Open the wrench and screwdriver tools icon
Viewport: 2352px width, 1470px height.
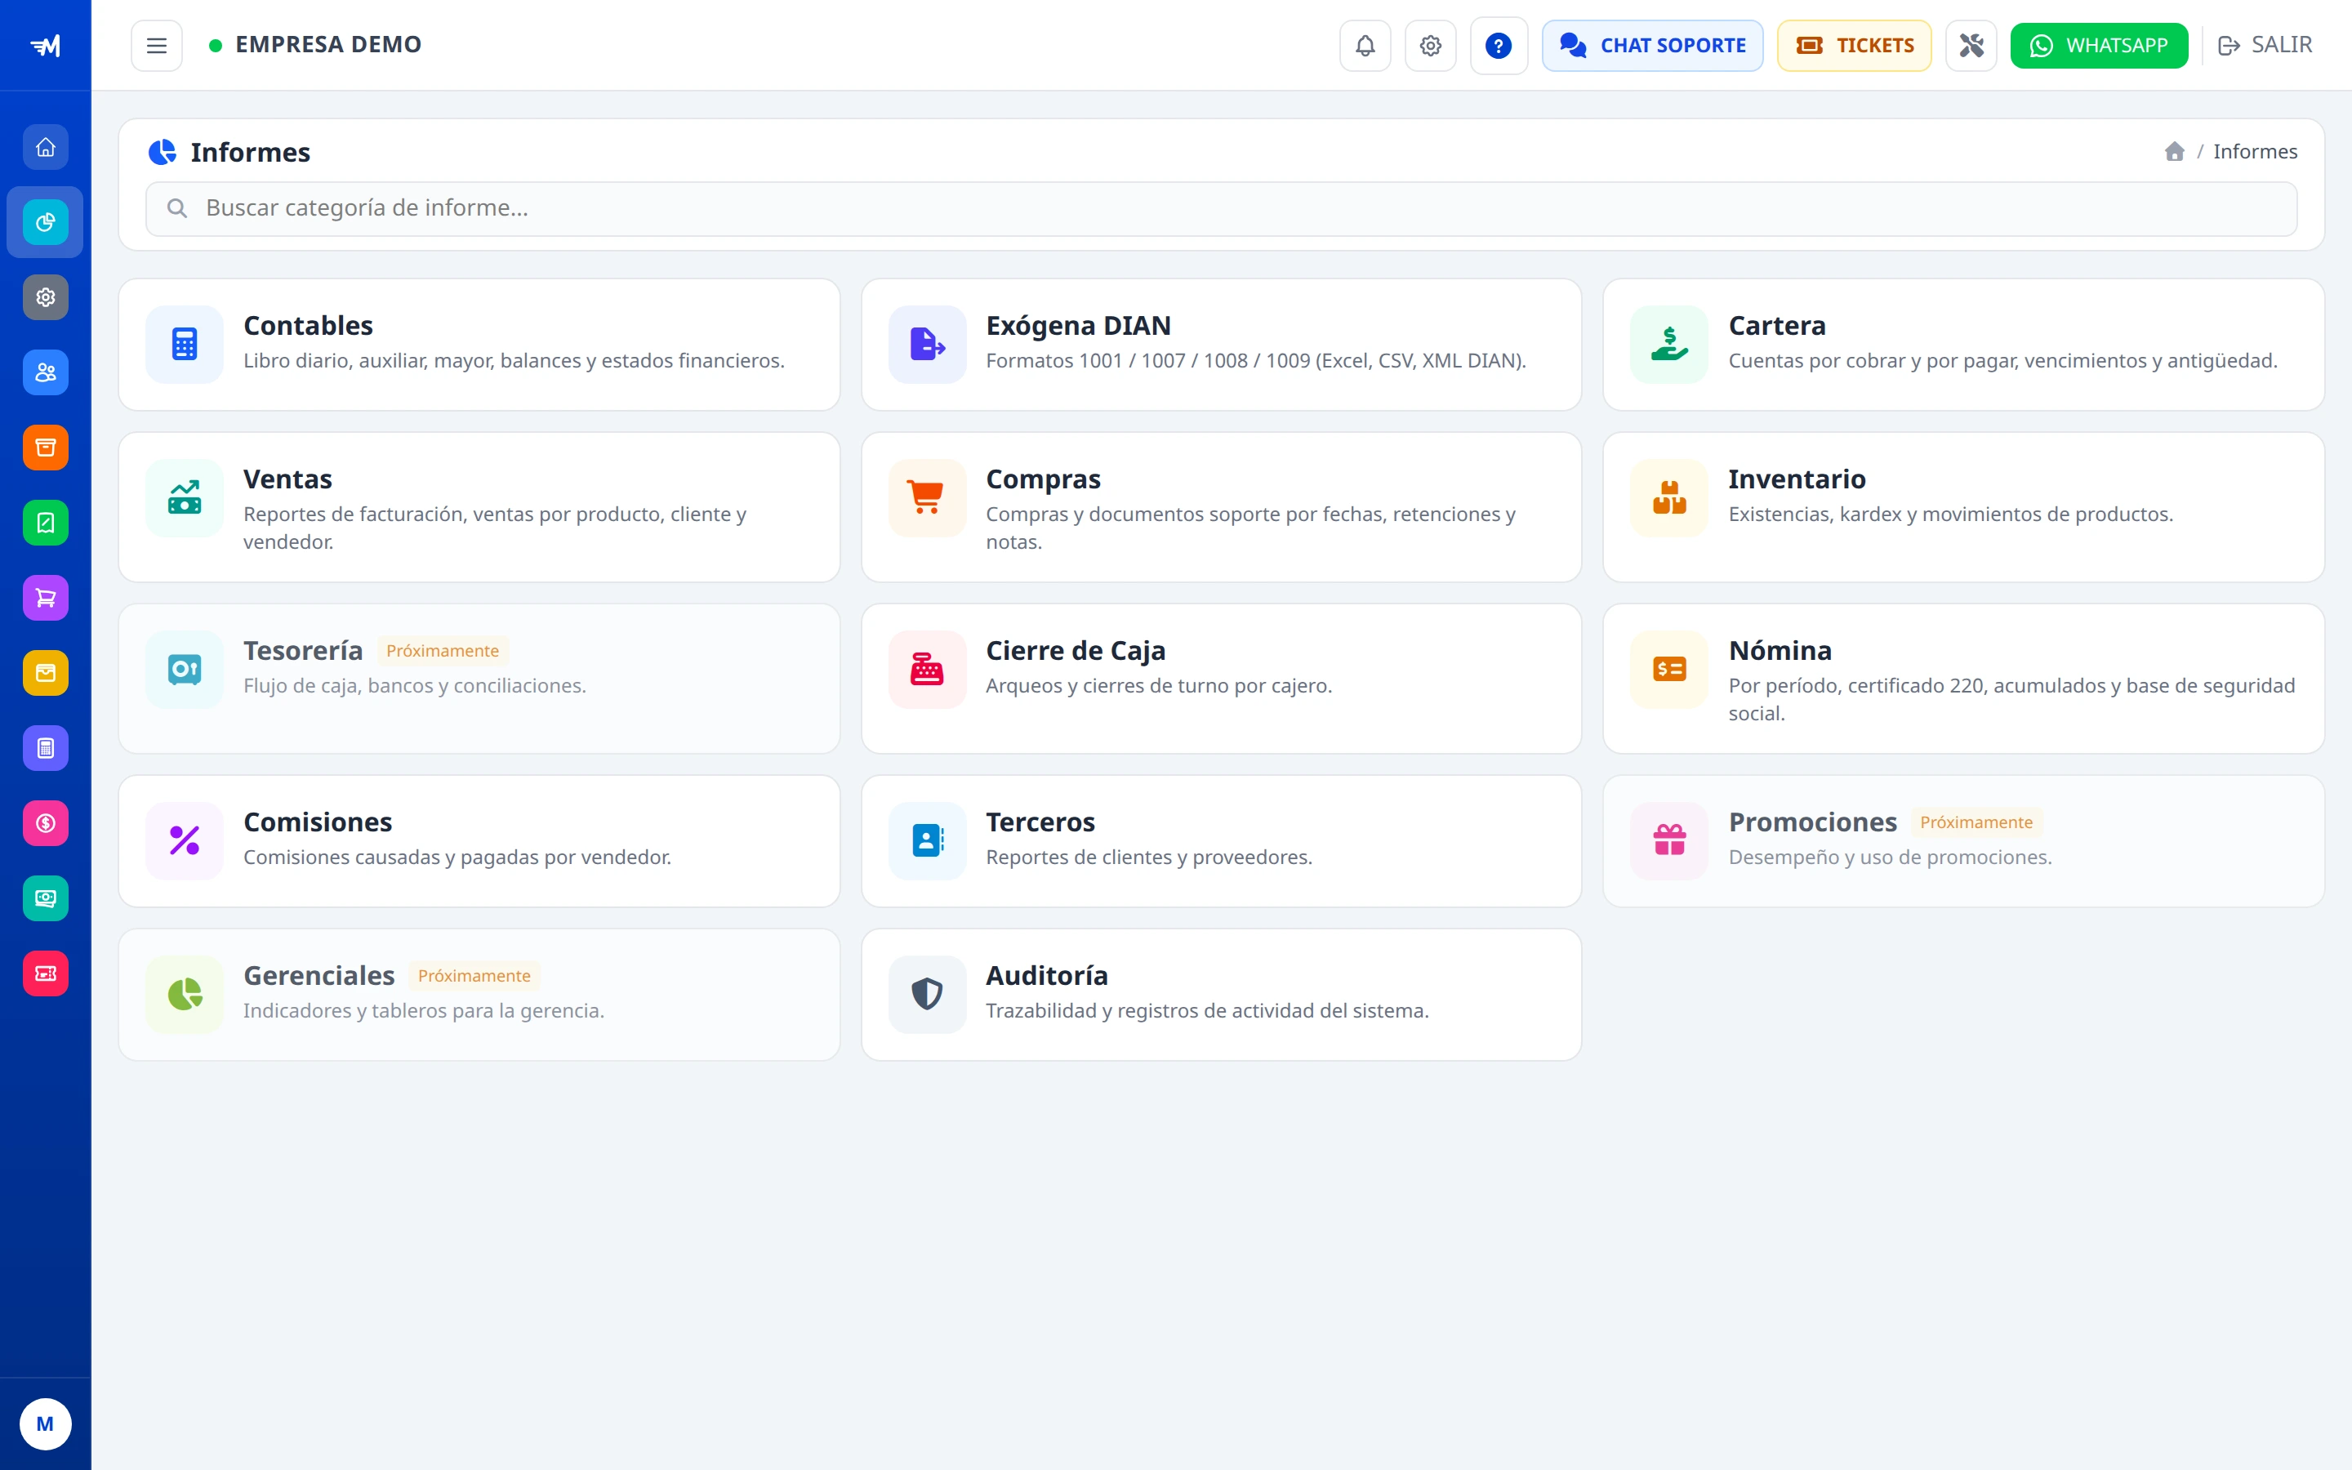tap(1971, 46)
